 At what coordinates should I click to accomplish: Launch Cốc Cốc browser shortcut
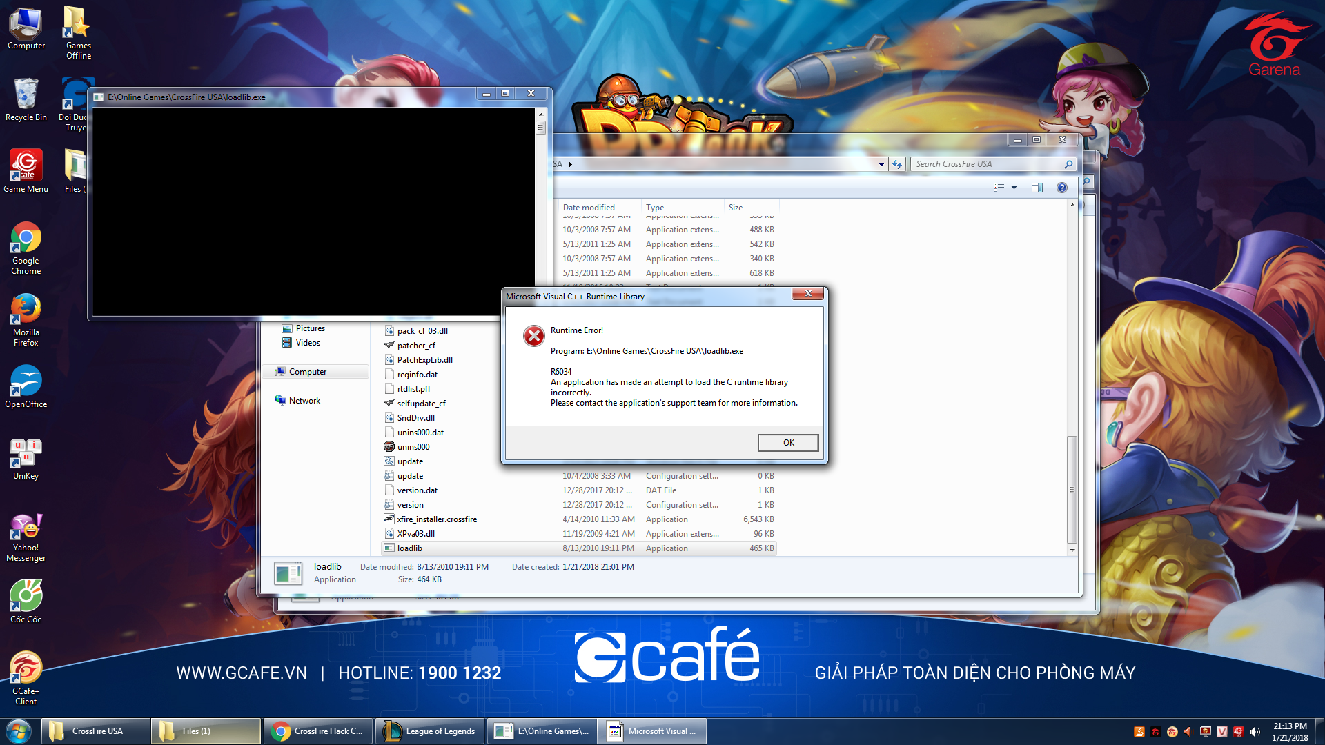click(26, 602)
